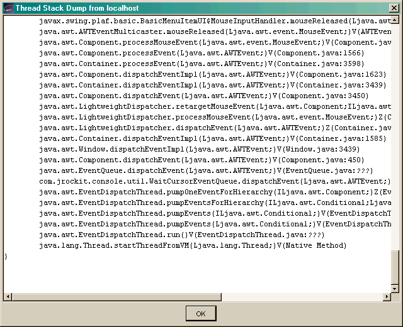Click the line ending Container.java:1585

pyautogui.click(x=213, y=138)
